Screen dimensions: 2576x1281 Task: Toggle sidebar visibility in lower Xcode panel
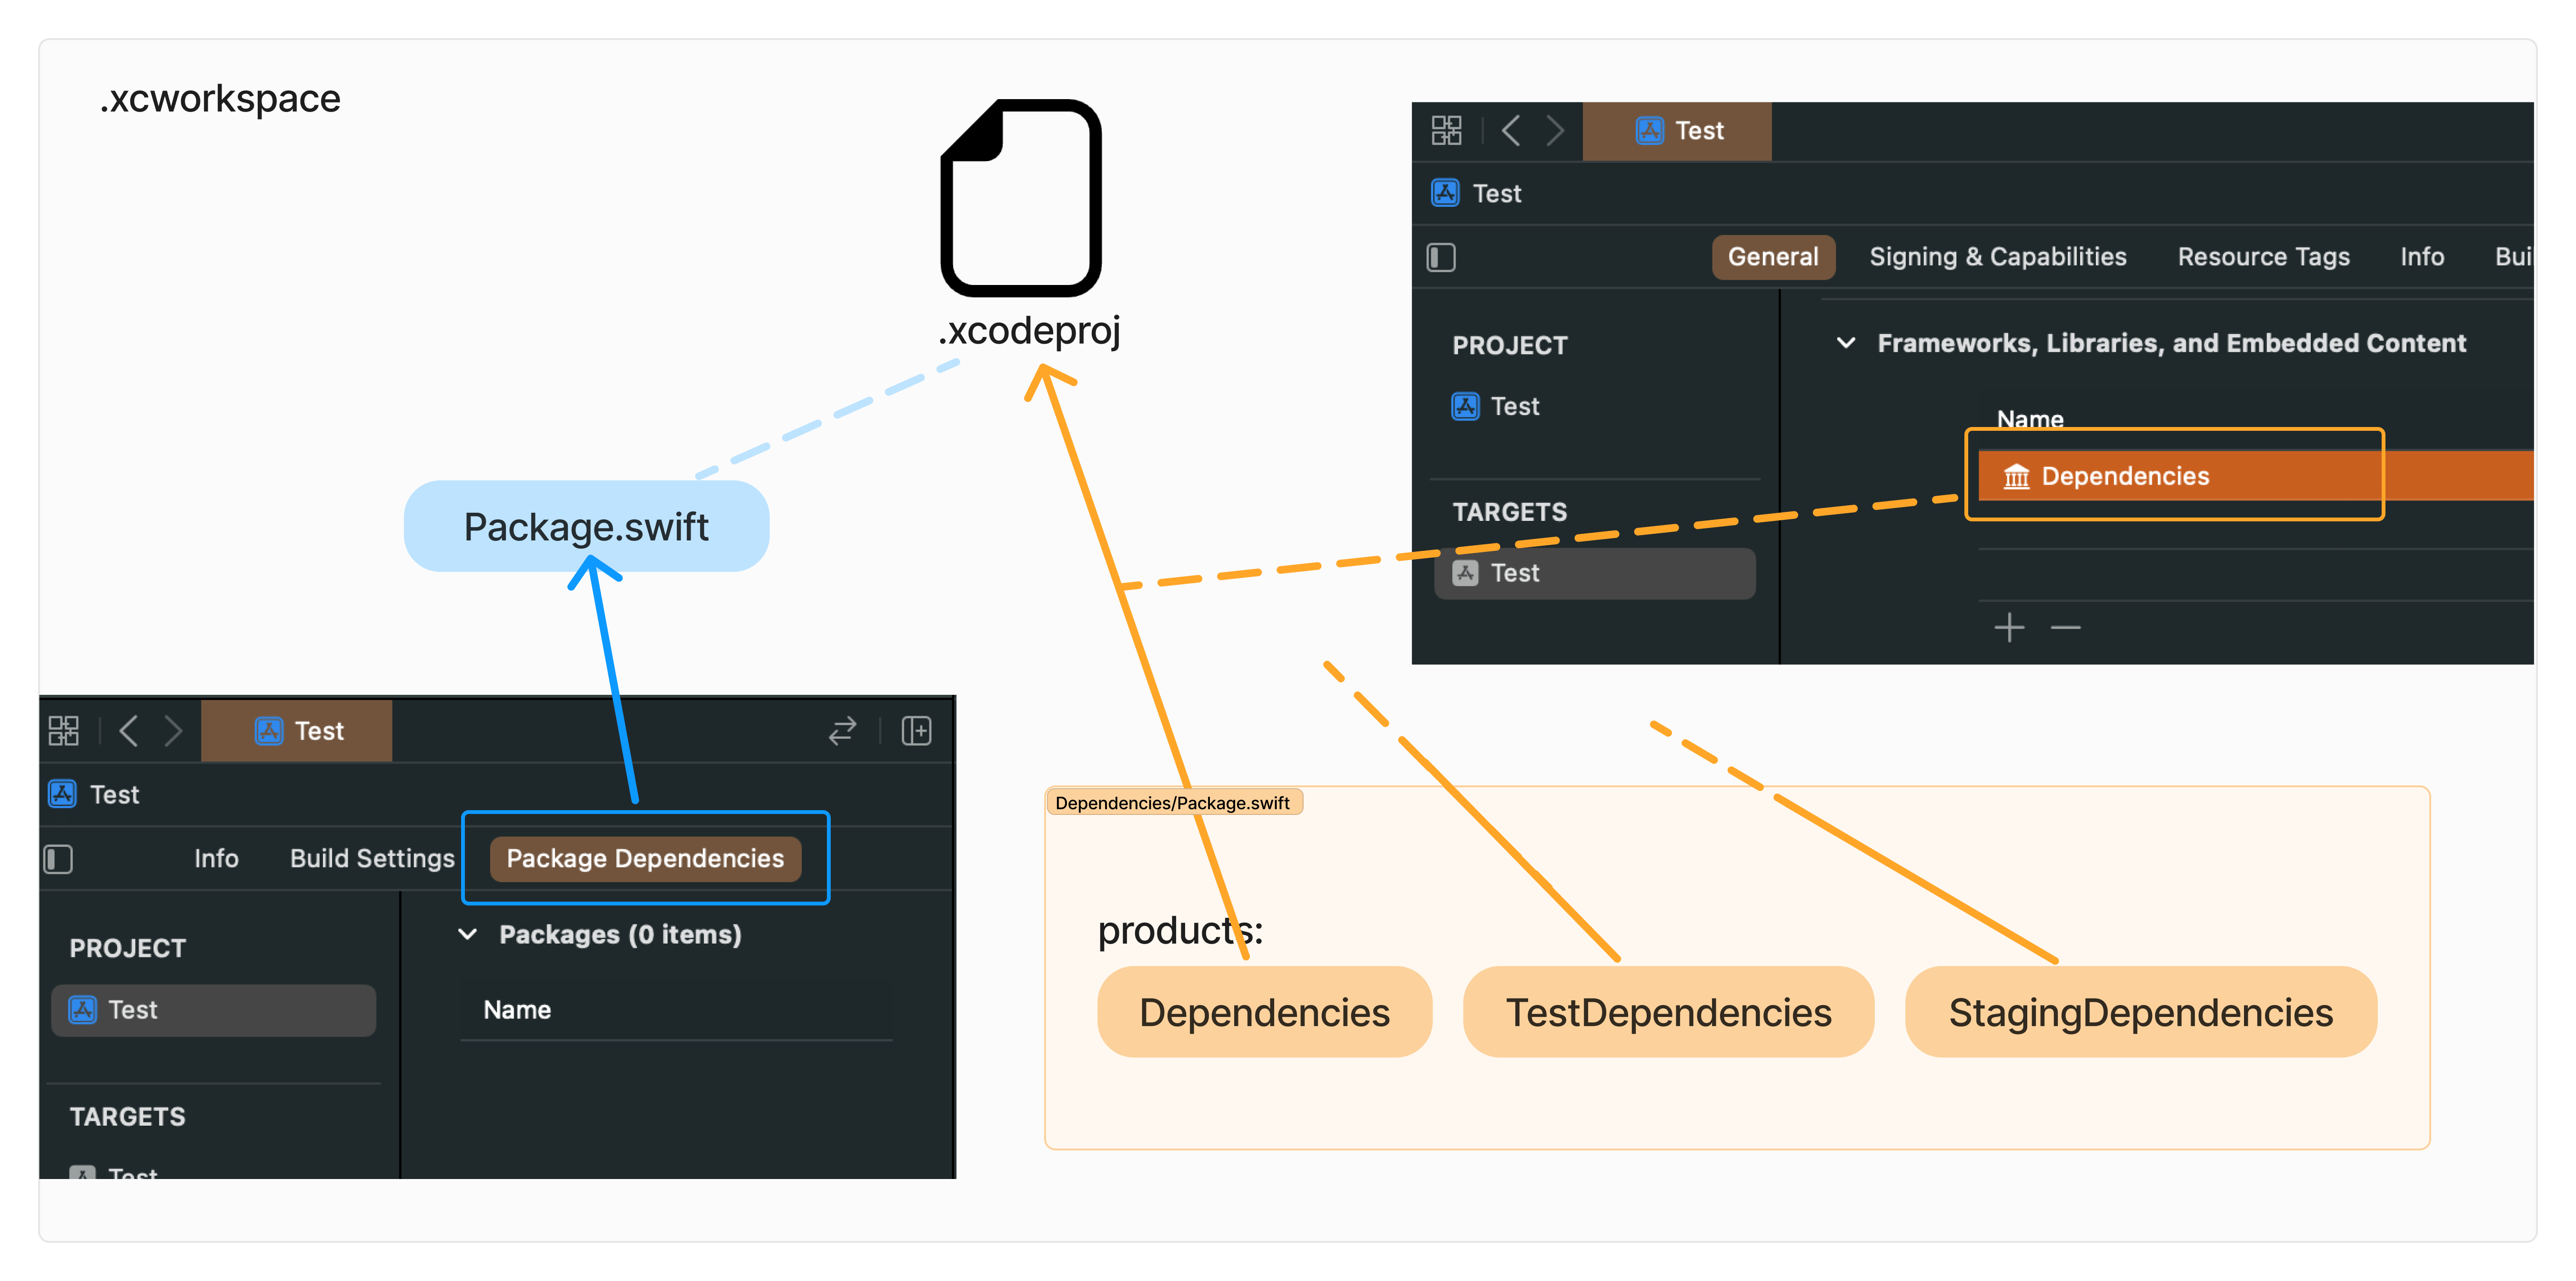[58, 859]
